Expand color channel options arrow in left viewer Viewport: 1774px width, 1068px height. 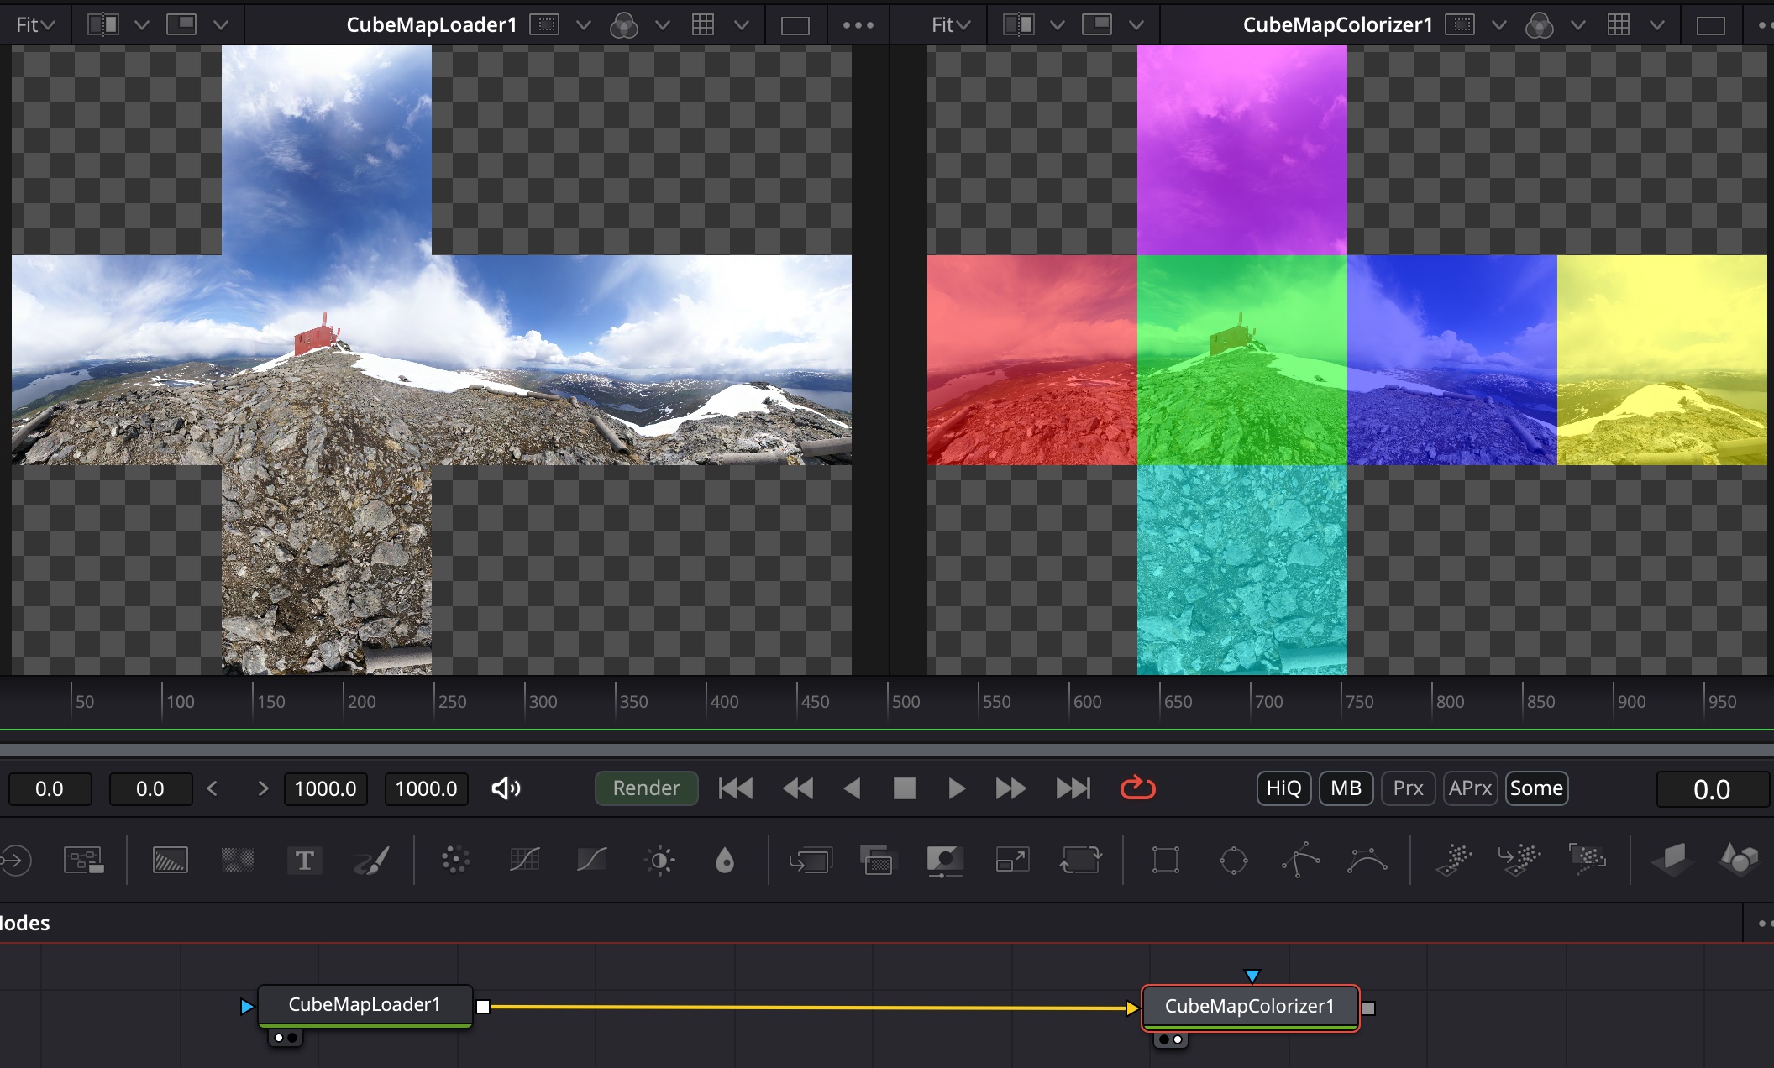[663, 25]
